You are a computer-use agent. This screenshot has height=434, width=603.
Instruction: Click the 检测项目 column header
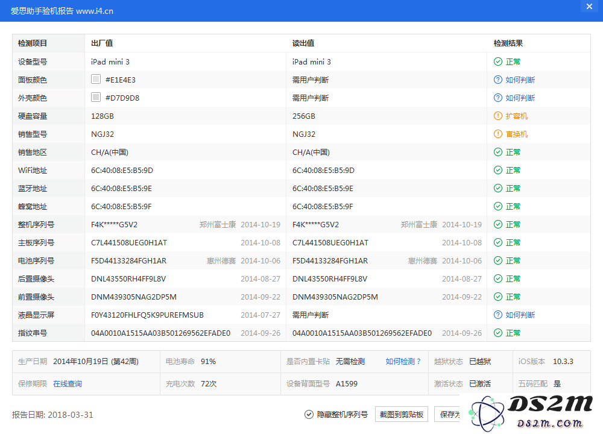pos(33,43)
